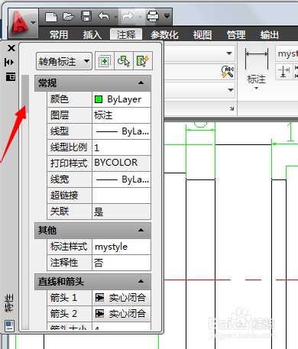Select 箭头 2 实心闭合 value
The image size is (298, 349).
[121, 314]
